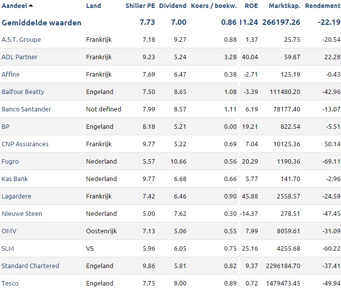Sort by Marktkap. column header
Viewport: 341px width, 289px height.
[284, 5]
